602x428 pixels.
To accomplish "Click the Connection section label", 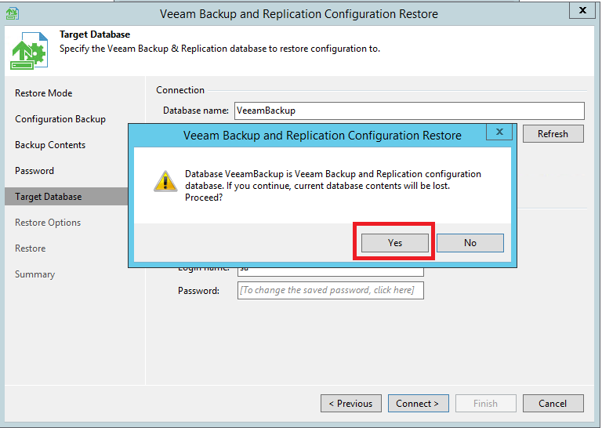I will click(180, 90).
